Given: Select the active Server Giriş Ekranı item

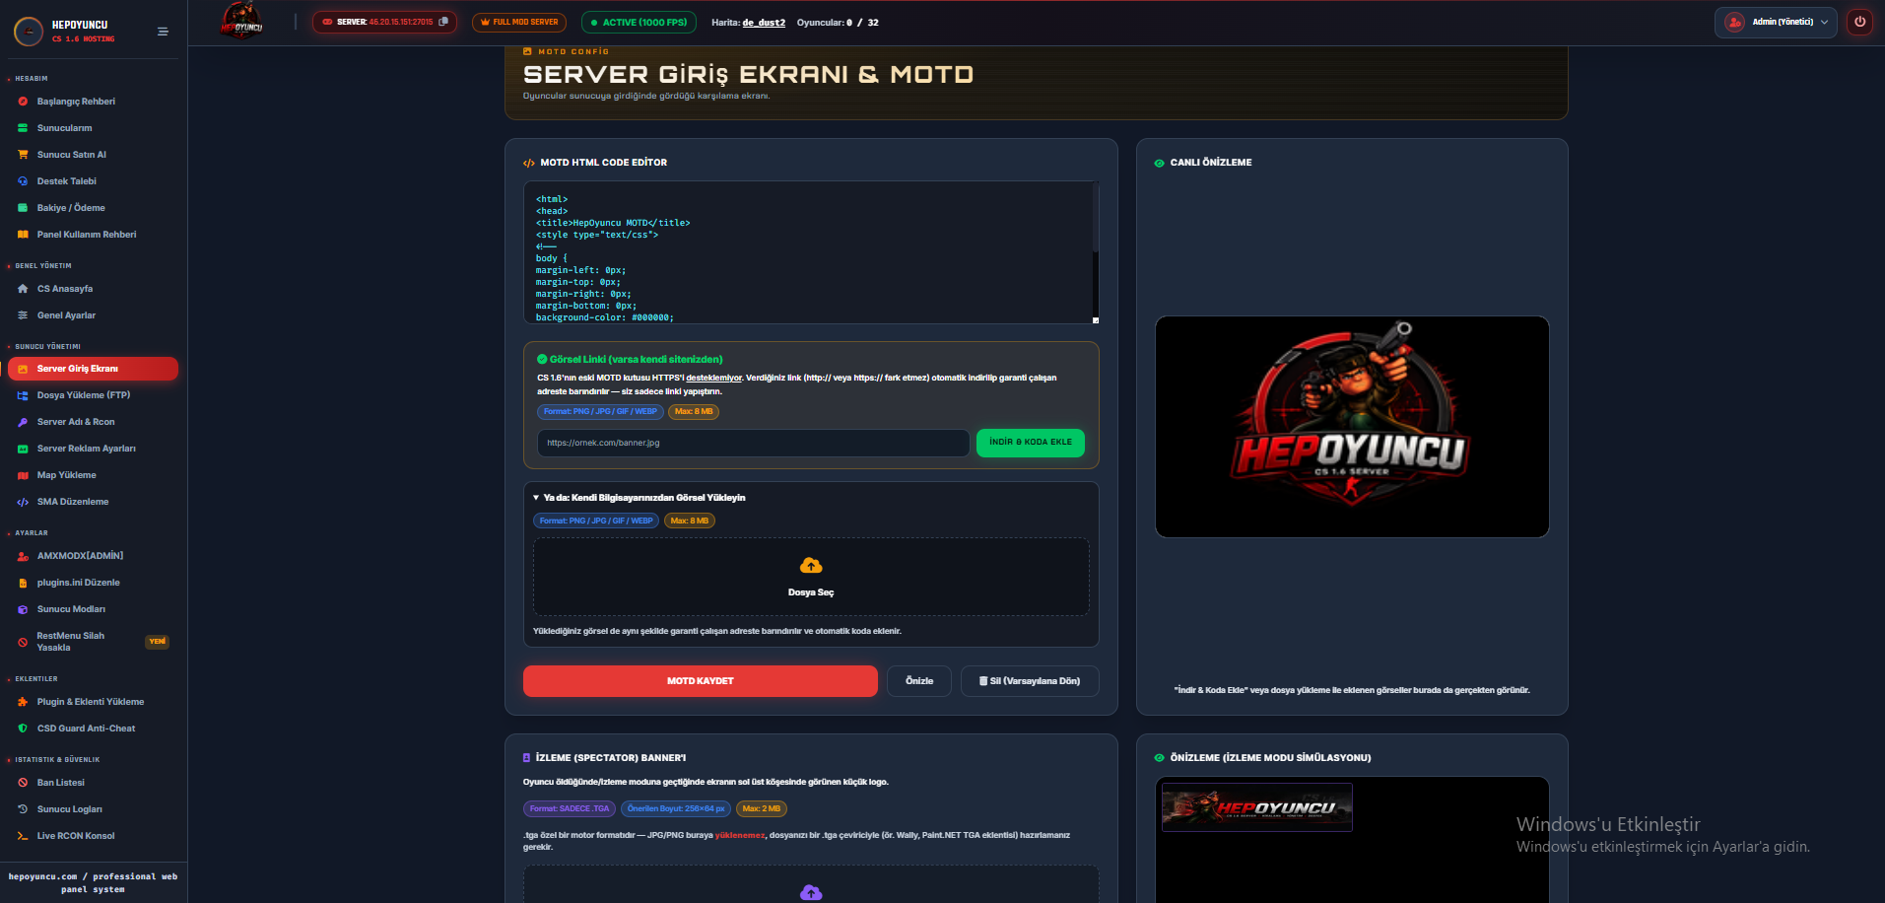Looking at the screenshot, I should 93,369.
